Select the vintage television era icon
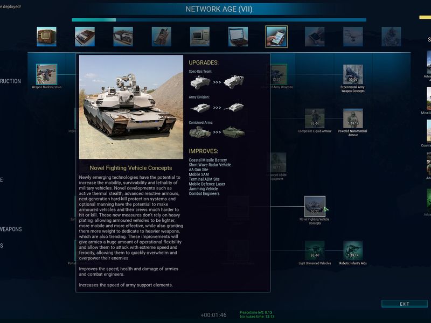431x323 pixels. tap(46, 37)
